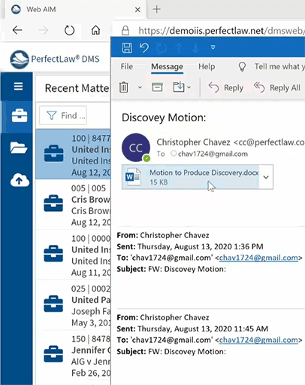This screenshot has height=385, width=305.
Task: Select matter 025 | 0002 United Pa
Action: (x=73, y=305)
